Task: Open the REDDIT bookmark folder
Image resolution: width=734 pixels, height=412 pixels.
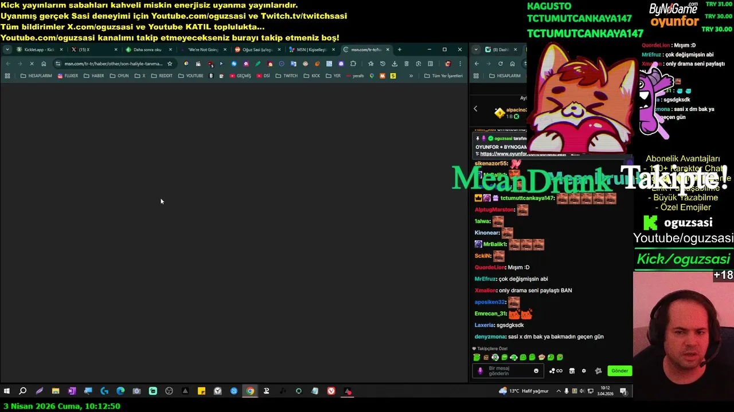Action: [162, 76]
